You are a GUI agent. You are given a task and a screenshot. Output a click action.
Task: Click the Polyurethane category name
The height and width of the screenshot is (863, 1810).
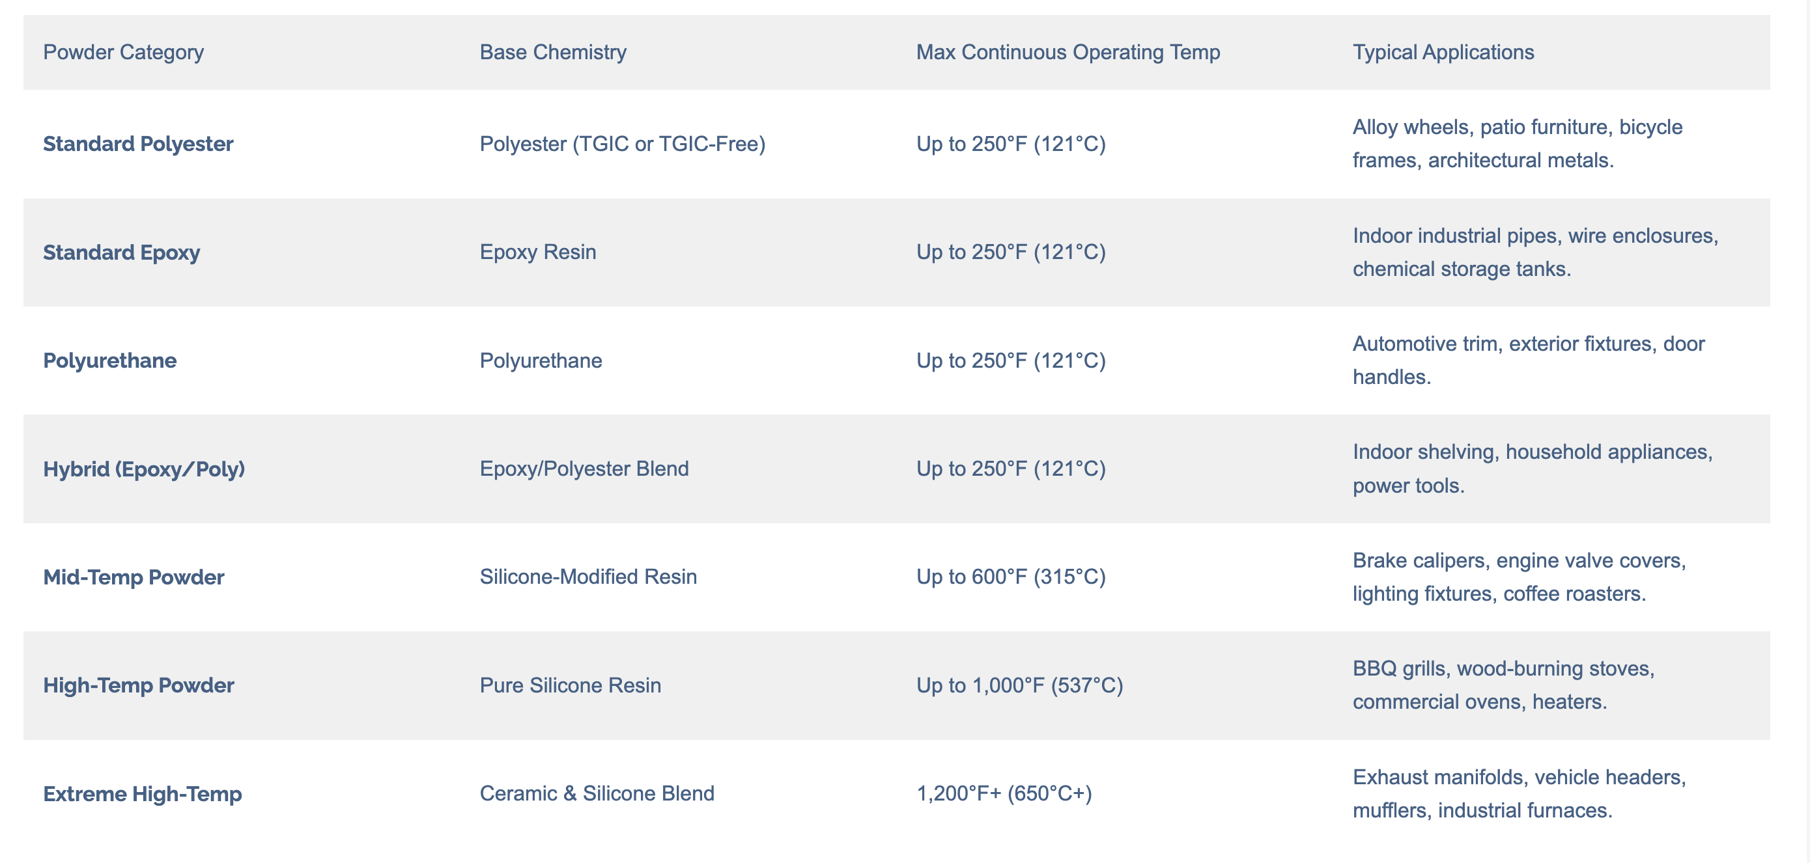[109, 360]
